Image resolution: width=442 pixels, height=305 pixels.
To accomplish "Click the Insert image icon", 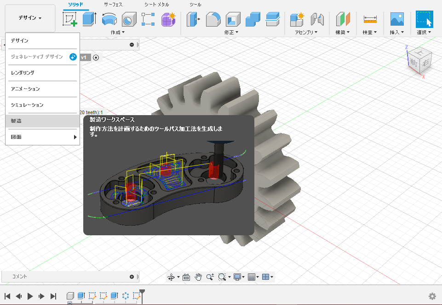I will [x=397, y=19].
